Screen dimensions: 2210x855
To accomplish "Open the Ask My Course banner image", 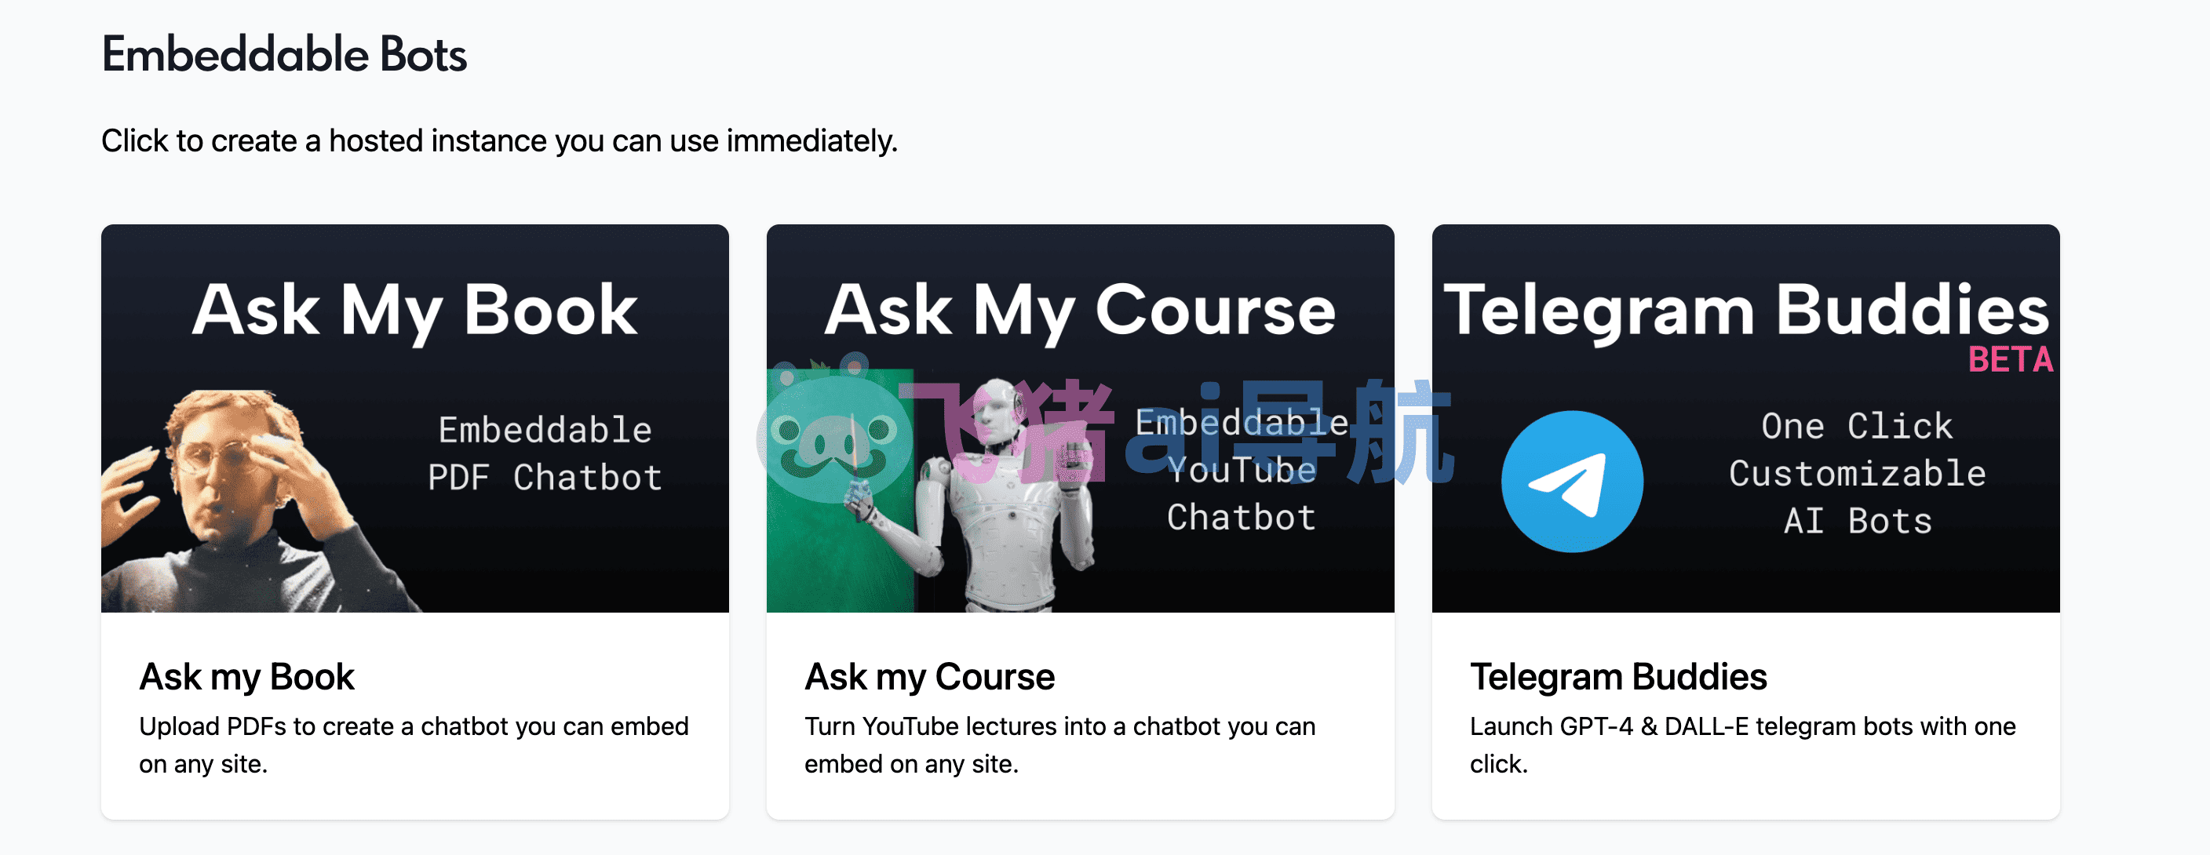I will (x=1080, y=419).
